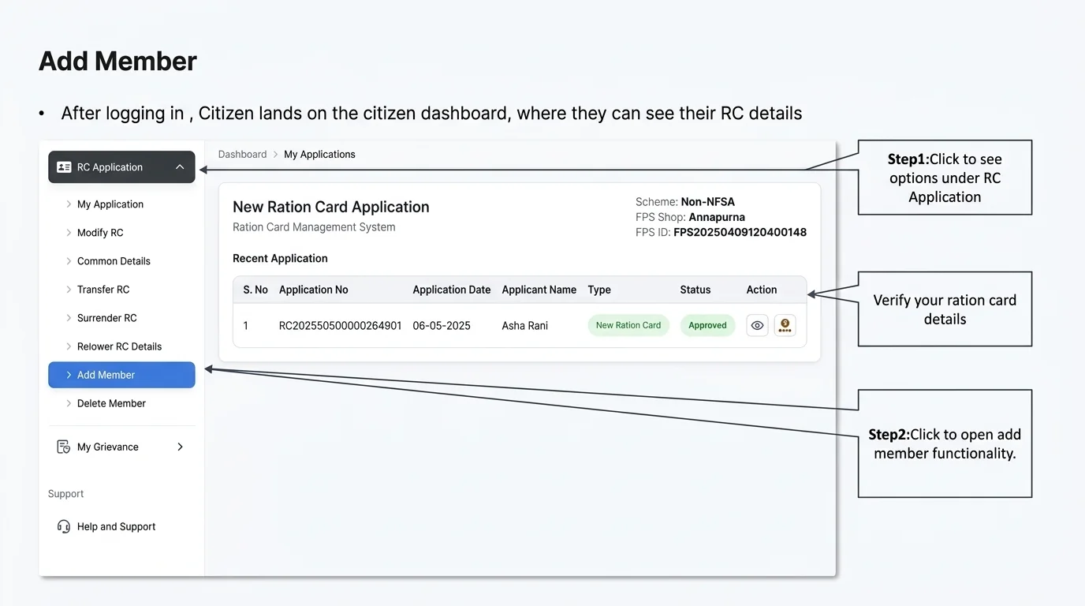
Task: Click the Application Date column header
Action: coord(452,290)
